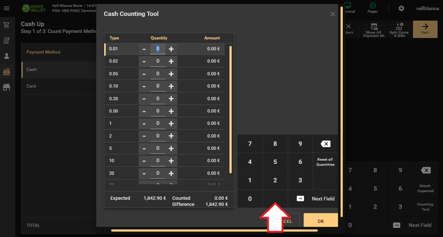Increase quantity for 10 denomination
The image size is (443, 237).
171,161
